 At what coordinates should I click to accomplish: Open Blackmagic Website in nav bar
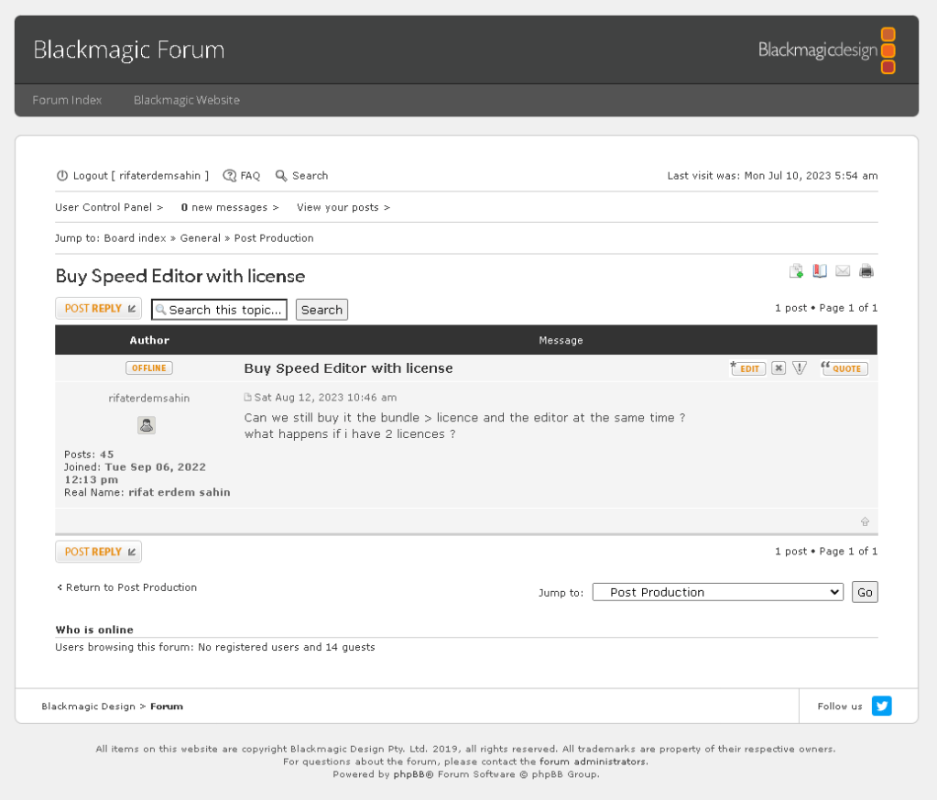point(187,100)
